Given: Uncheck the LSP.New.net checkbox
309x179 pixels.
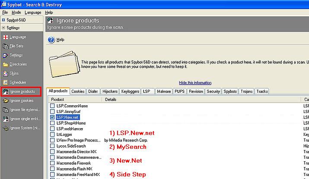Looking at the screenshot, I should click(52, 117).
